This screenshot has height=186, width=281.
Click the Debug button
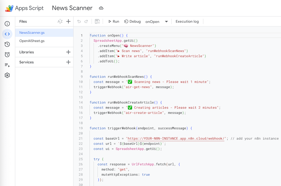tap(132, 22)
